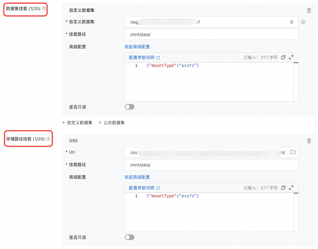This screenshot has height=249, width=318.
Task: Click the 数据集挂载 (1/20) heading
Action: pyautogui.click(x=23, y=9)
